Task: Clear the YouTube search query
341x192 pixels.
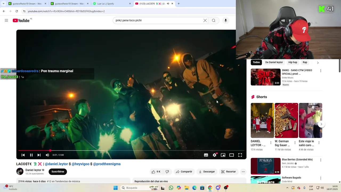Action: 205,21
